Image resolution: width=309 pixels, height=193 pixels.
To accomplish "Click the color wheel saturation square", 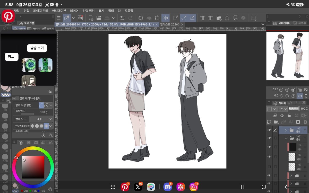I will coord(33,167).
